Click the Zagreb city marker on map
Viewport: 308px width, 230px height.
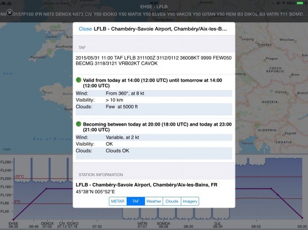tap(283, 135)
